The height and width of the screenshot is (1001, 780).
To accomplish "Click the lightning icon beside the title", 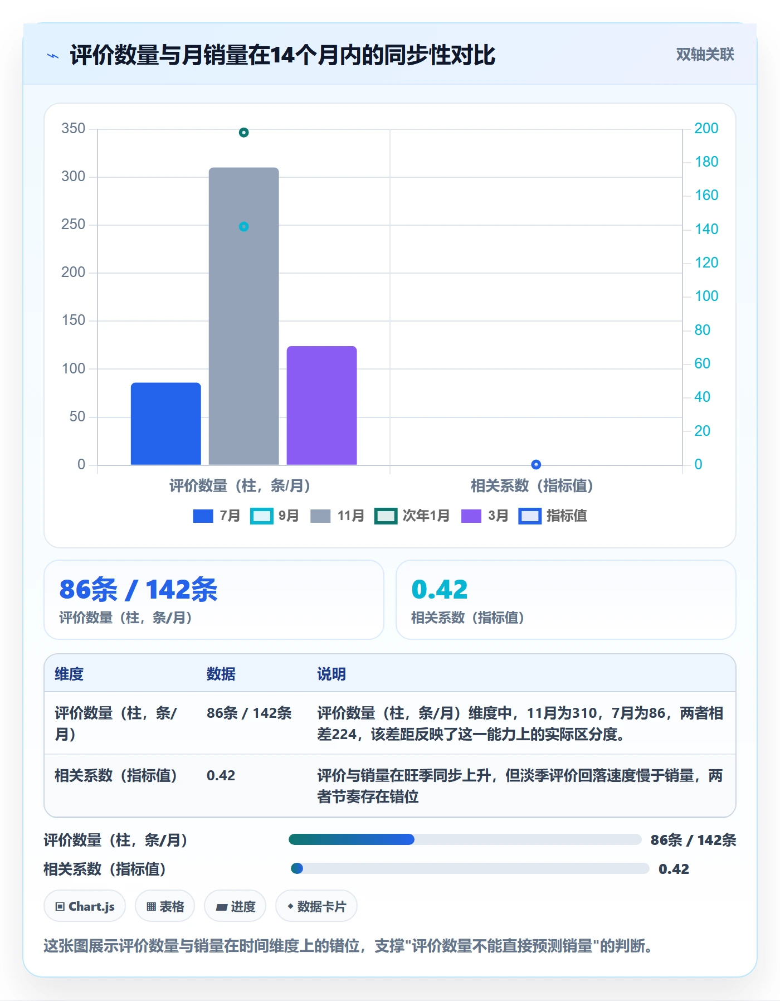I will coord(53,56).
